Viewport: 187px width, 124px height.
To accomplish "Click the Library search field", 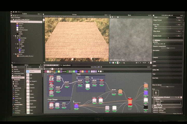I will coord(34,67).
